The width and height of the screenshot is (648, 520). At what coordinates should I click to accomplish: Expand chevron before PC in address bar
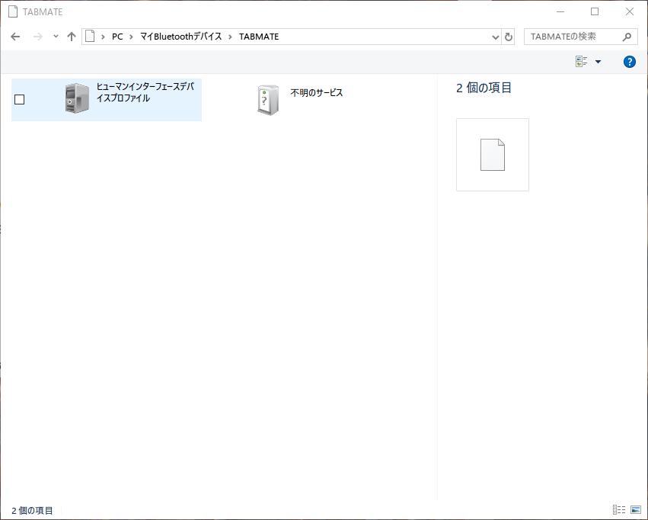point(103,37)
